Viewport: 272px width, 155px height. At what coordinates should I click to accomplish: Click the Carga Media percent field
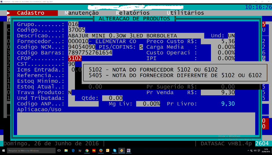(x=223, y=47)
